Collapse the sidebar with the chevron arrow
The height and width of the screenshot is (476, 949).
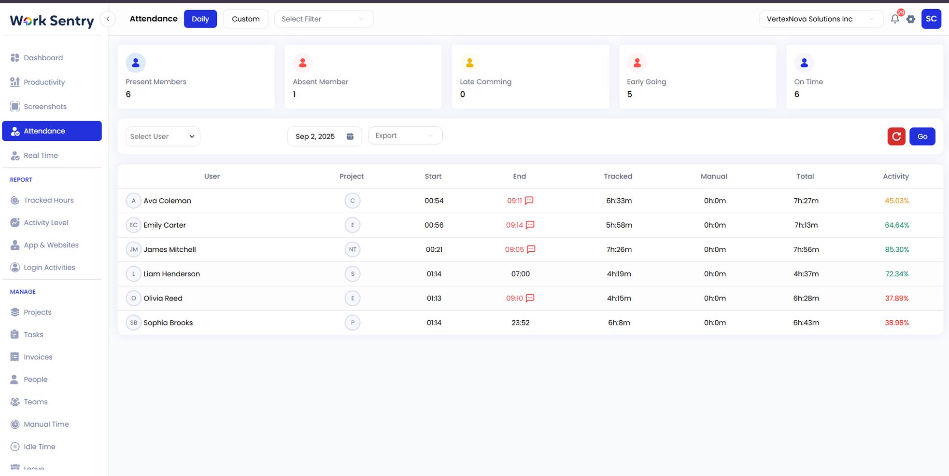click(x=108, y=19)
